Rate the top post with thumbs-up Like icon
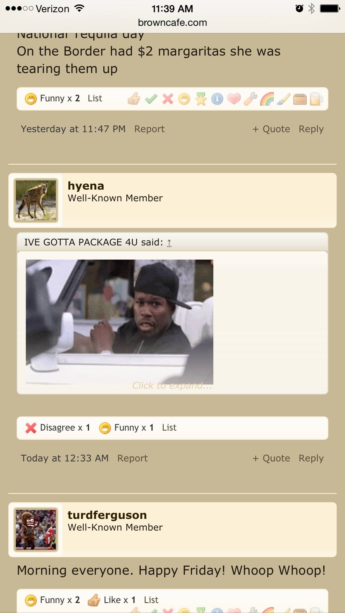 (x=134, y=99)
